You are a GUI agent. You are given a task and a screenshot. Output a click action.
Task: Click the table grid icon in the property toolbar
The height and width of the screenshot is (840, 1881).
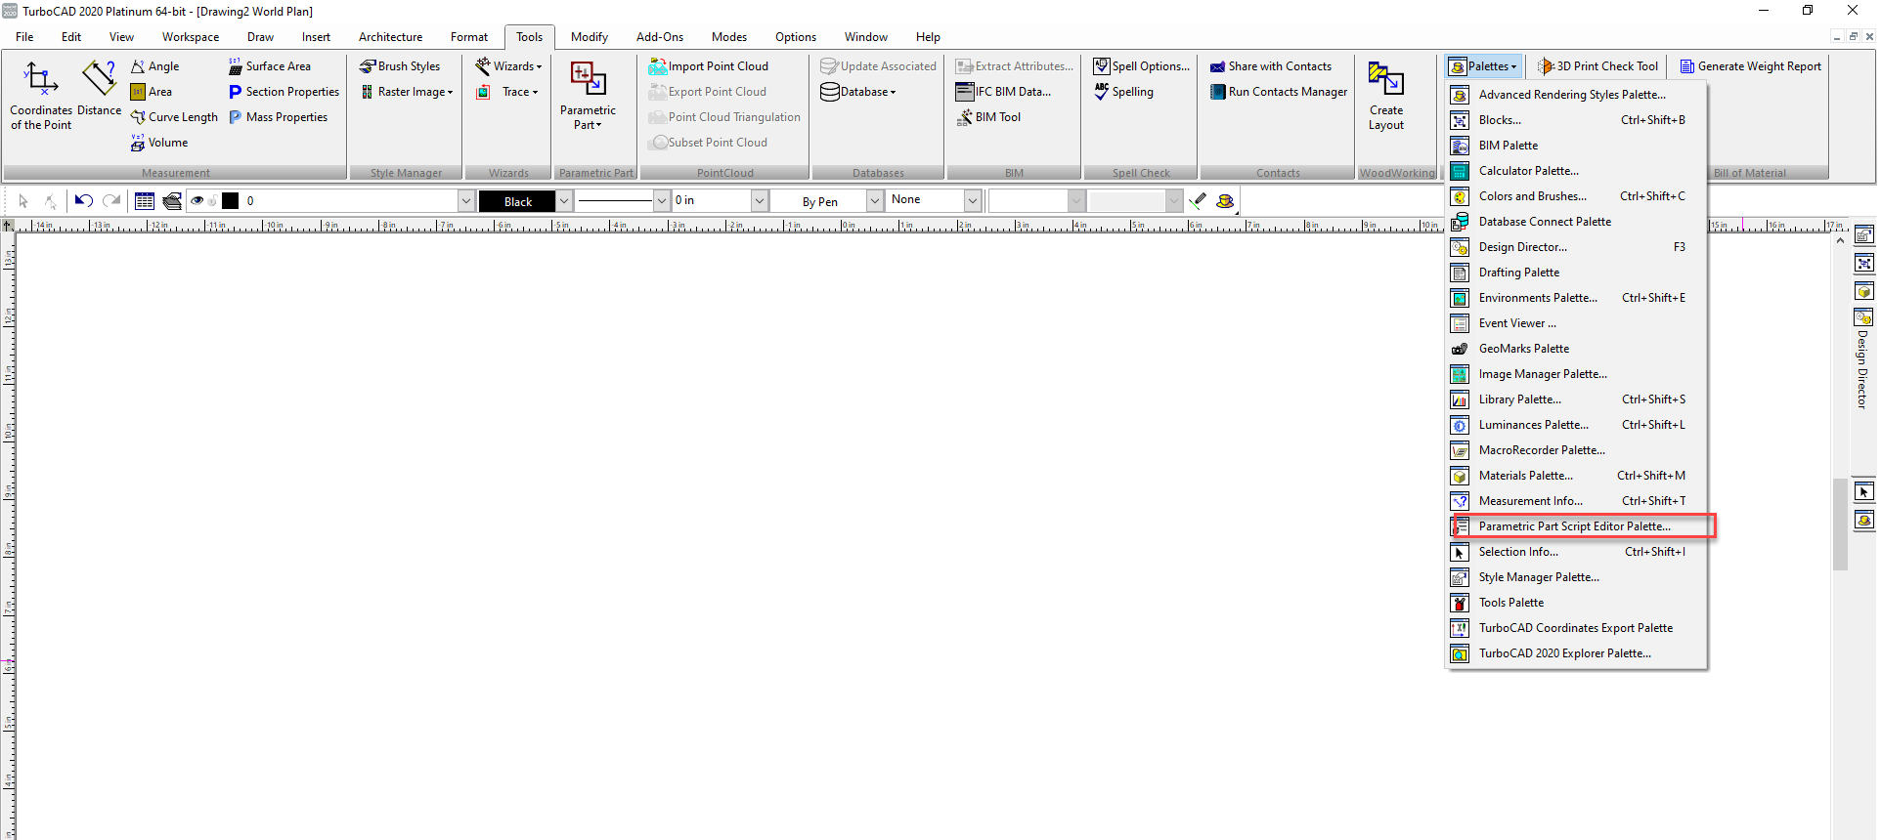point(145,201)
